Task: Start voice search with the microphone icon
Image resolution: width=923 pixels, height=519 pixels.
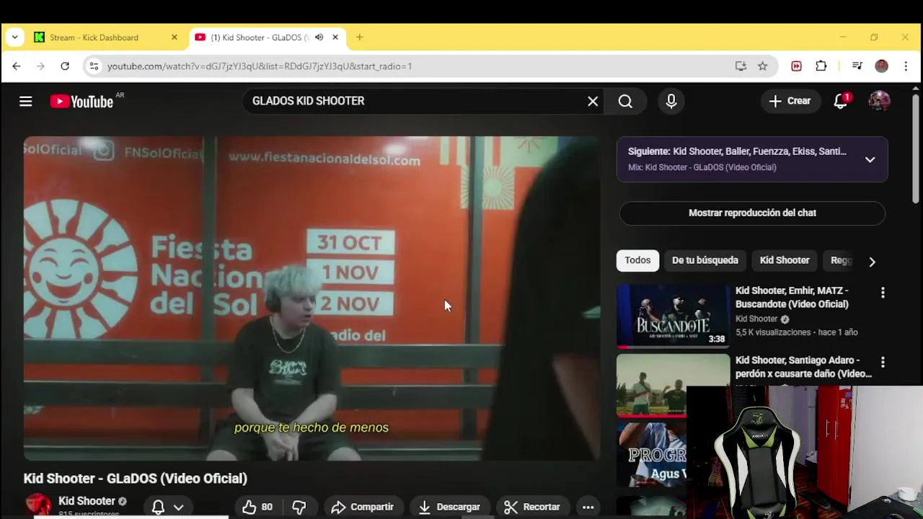Action: pyautogui.click(x=671, y=102)
